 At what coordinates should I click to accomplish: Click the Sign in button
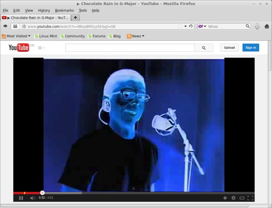(251, 48)
